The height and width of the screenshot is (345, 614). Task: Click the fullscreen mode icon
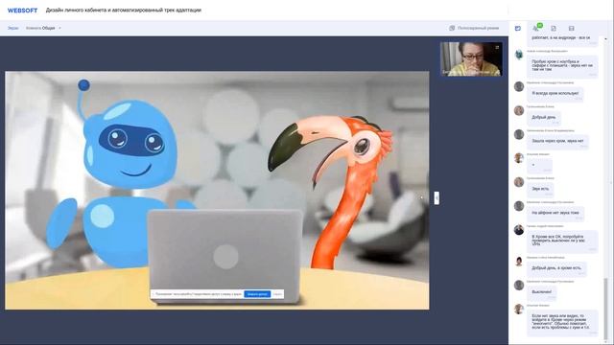[x=452, y=28]
